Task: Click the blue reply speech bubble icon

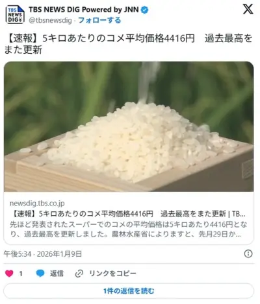Action: [x=40, y=274]
